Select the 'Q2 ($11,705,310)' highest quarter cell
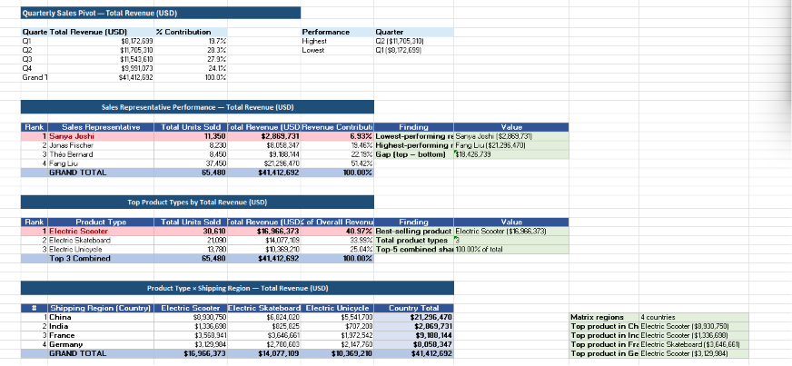792x366 pixels. (414, 41)
